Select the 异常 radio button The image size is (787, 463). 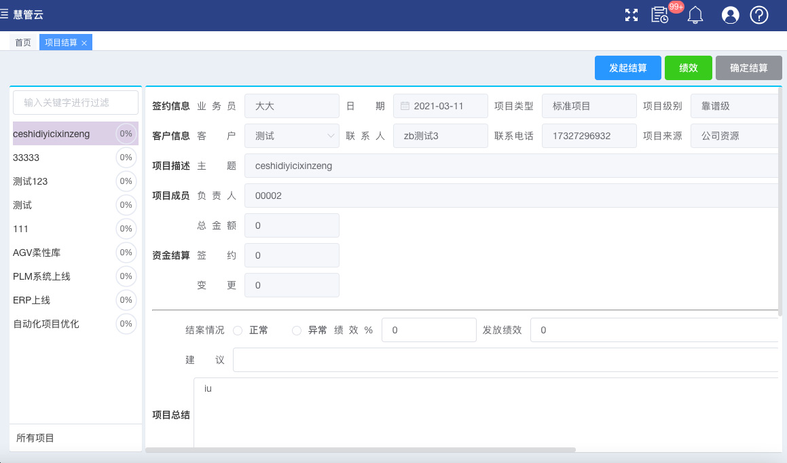[297, 330]
